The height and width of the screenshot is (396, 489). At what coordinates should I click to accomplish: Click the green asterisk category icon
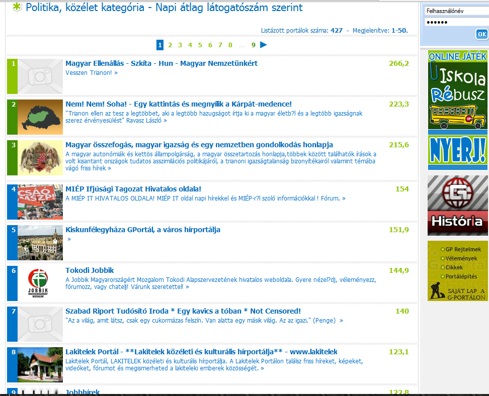[17, 7]
